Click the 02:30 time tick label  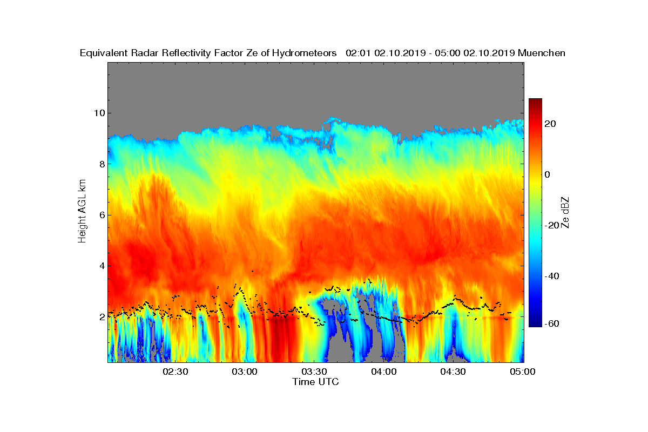click(175, 372)
